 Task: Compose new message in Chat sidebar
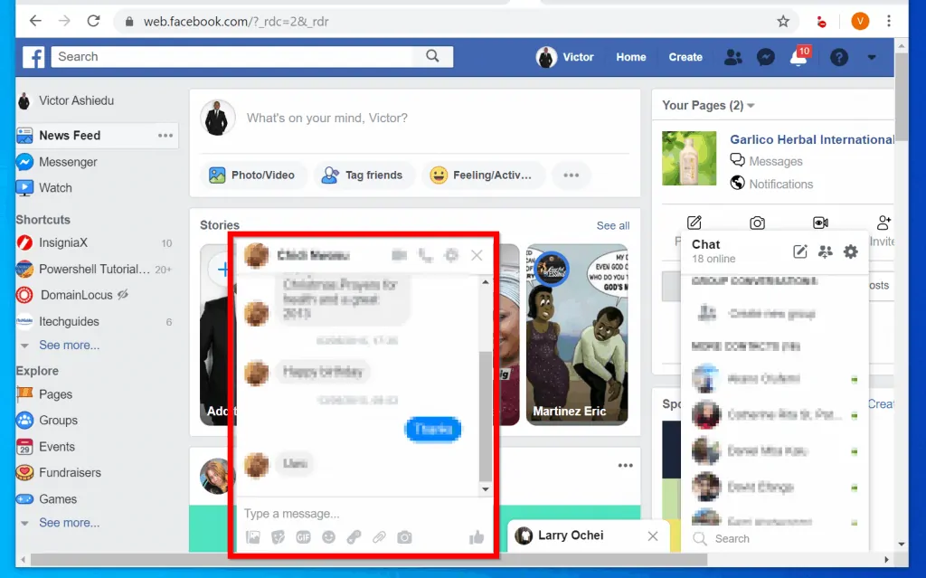click(x=799, y=251)
